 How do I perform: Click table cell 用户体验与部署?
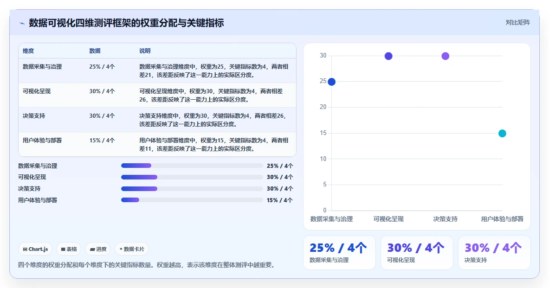[x=42, y=140]
